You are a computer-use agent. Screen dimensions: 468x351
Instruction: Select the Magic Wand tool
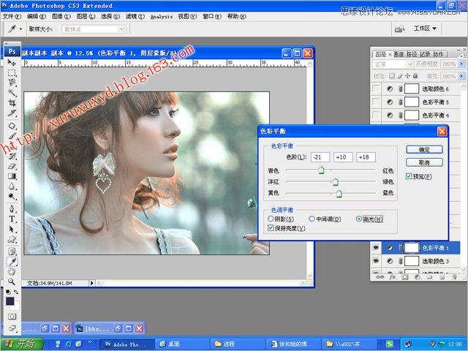pos(12,93)
